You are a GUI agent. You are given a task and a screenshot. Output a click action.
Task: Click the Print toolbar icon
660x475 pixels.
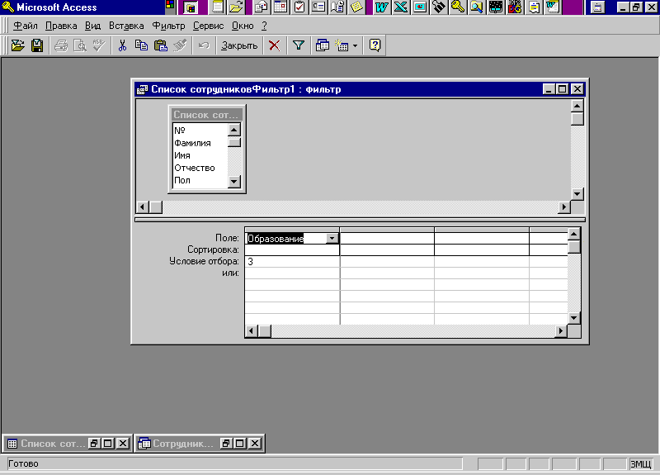61,45
